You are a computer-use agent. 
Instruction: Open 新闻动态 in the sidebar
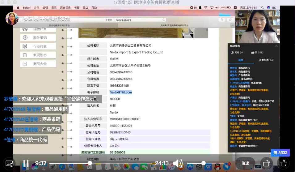38,55
